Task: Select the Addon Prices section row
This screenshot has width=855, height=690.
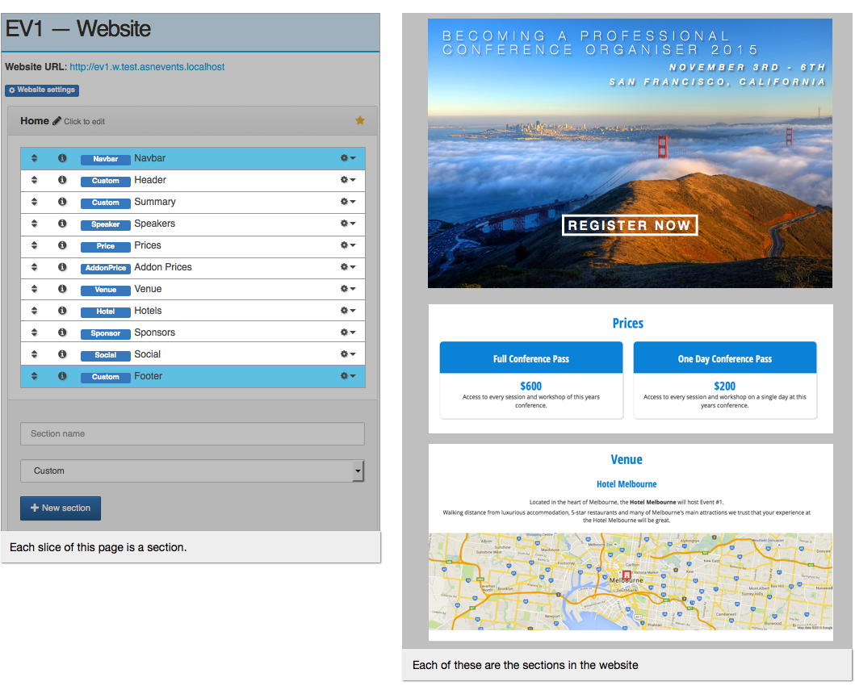Action: [x=193, y=268]
